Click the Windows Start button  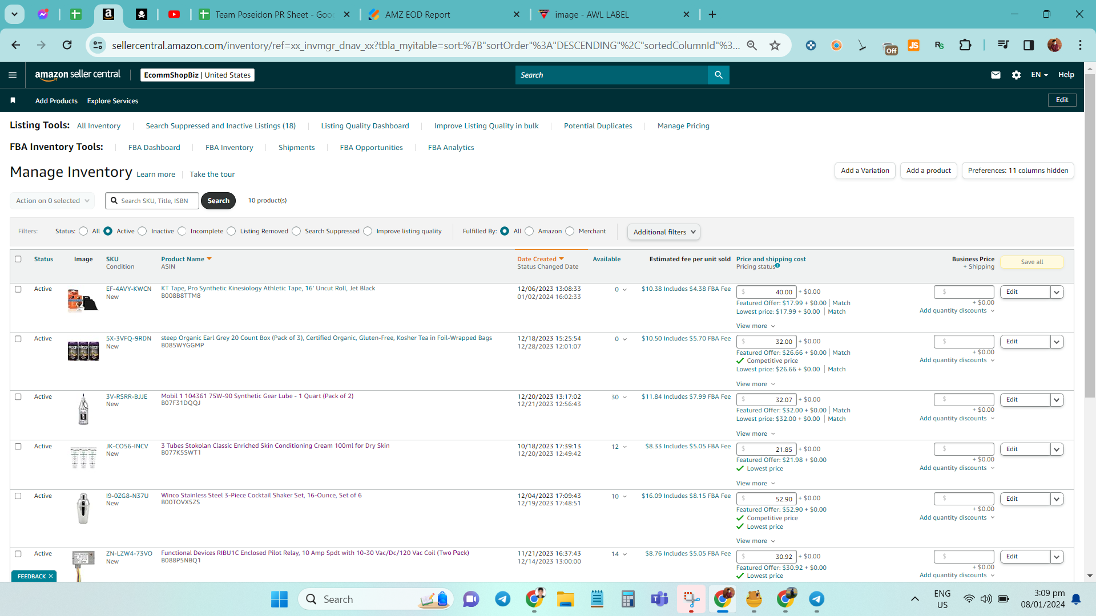click(x=279, y=599)
